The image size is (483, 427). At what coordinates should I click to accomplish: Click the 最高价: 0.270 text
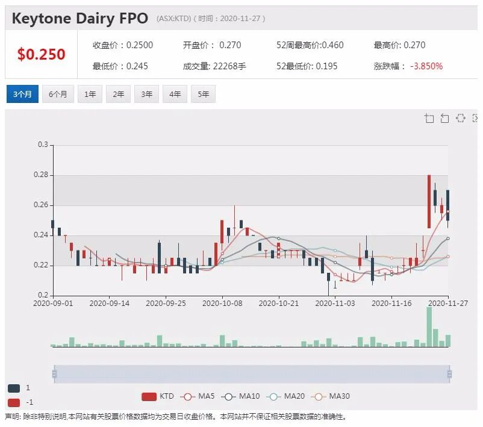point(399,45)
